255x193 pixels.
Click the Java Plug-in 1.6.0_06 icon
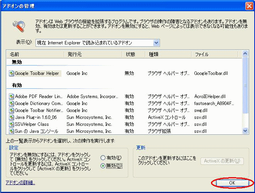[11, 117]
